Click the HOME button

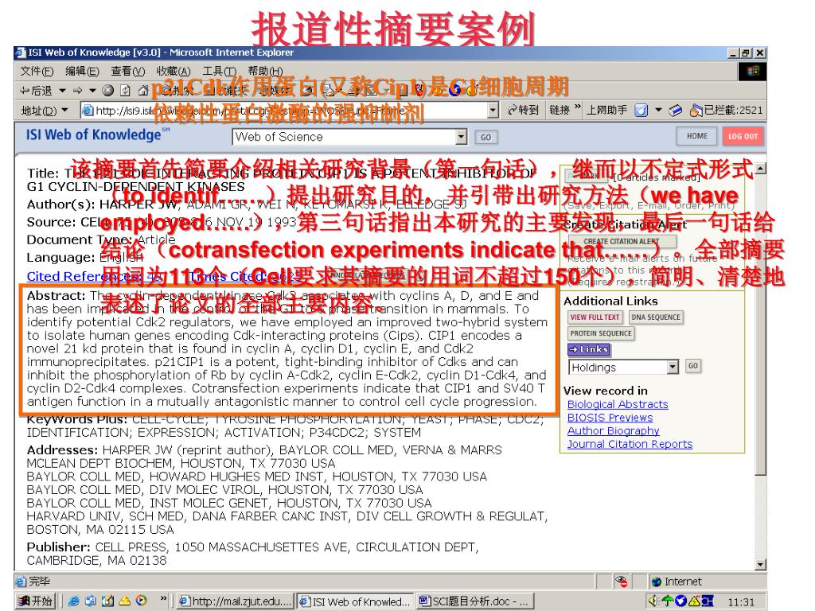(x=697, y=136)
